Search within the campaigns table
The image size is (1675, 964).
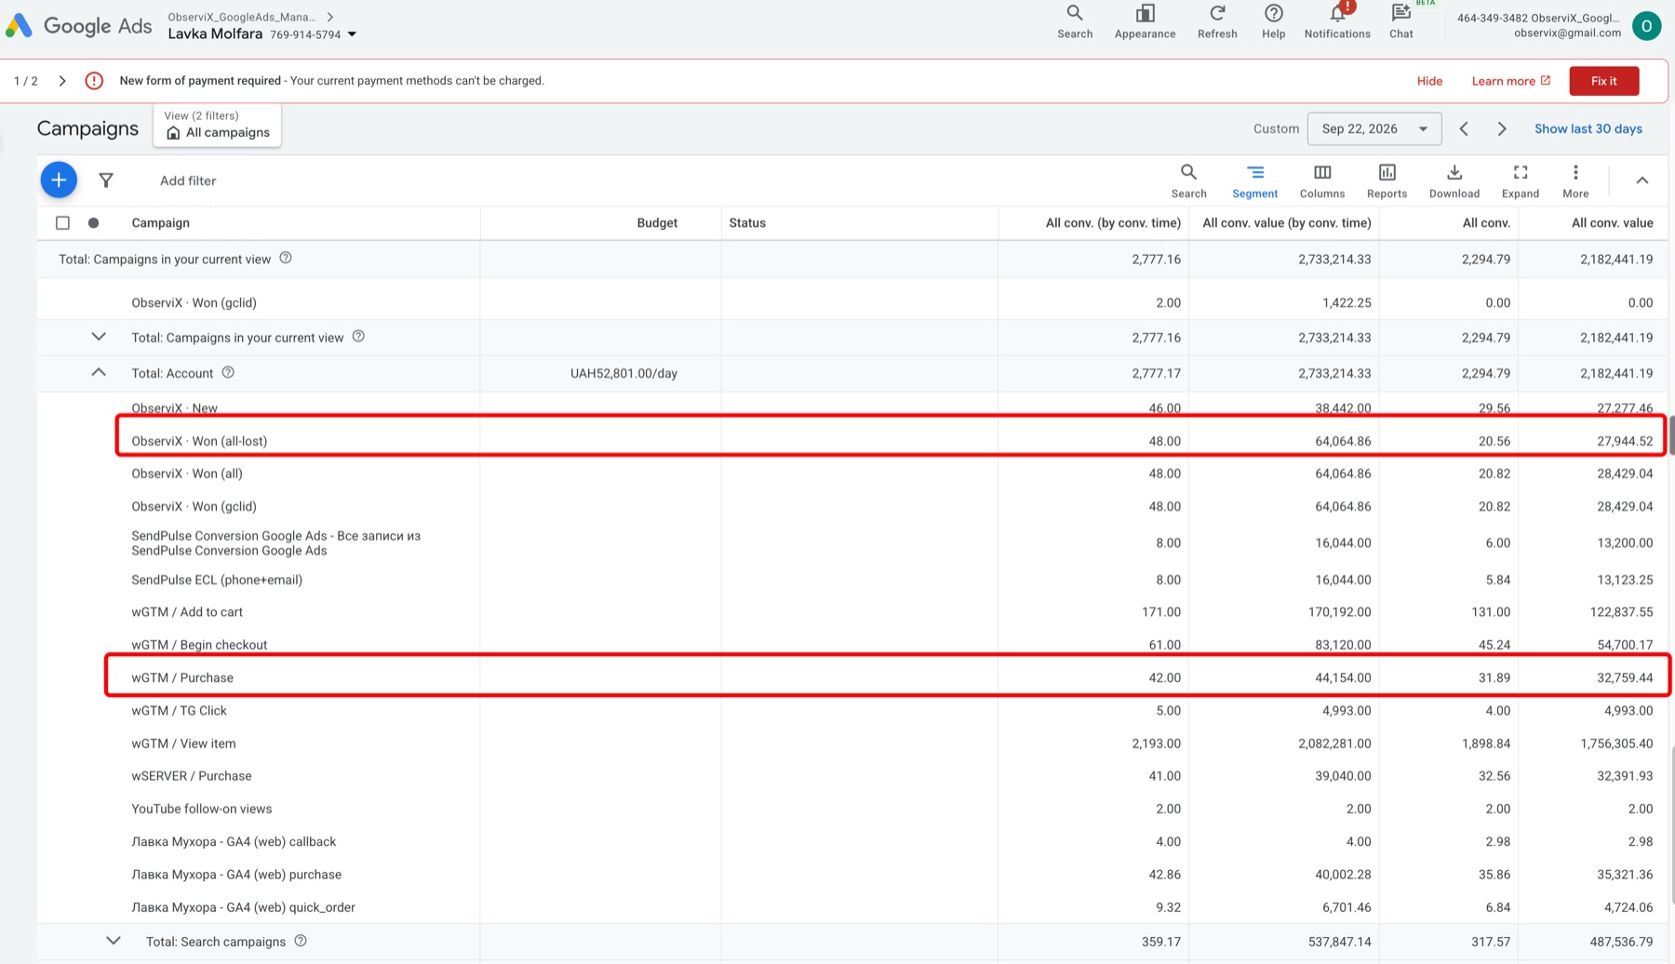(x=1188, y=181)
